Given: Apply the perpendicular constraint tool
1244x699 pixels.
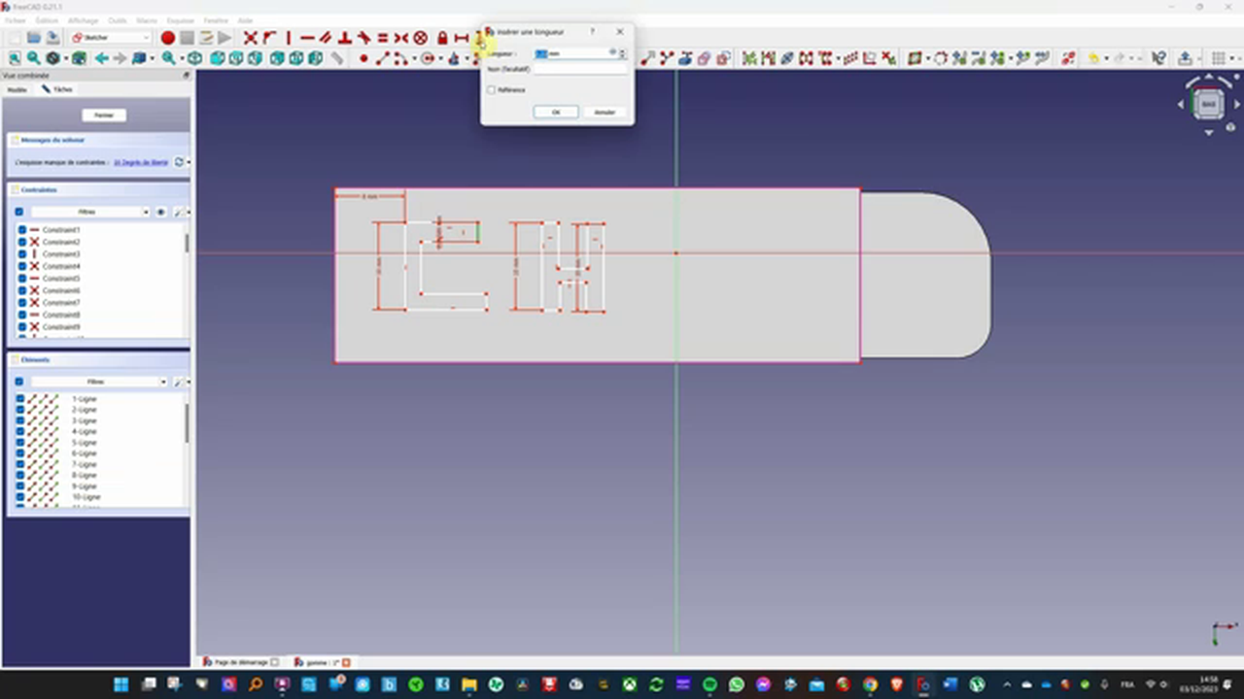Looking at the screenshot, I should [344, 38].
